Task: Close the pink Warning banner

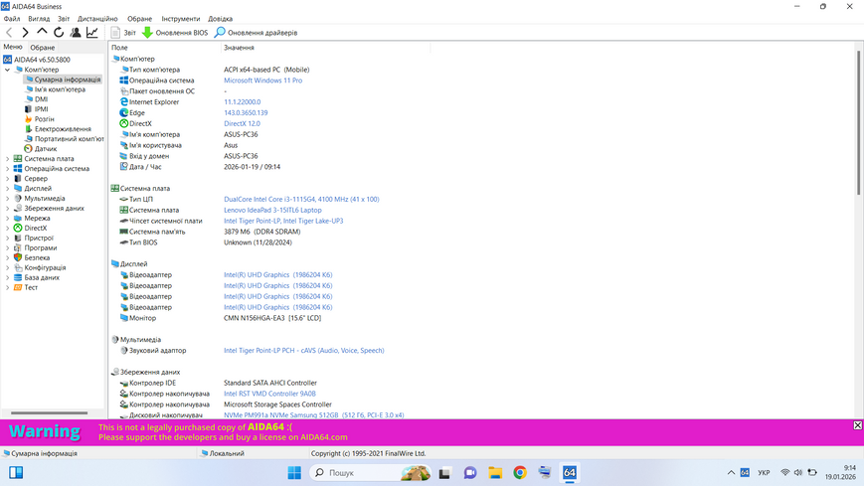Action: tap(857, 425)
